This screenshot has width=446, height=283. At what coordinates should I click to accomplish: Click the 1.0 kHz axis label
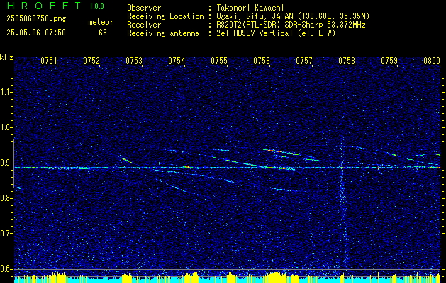click(x=6, y=127)
